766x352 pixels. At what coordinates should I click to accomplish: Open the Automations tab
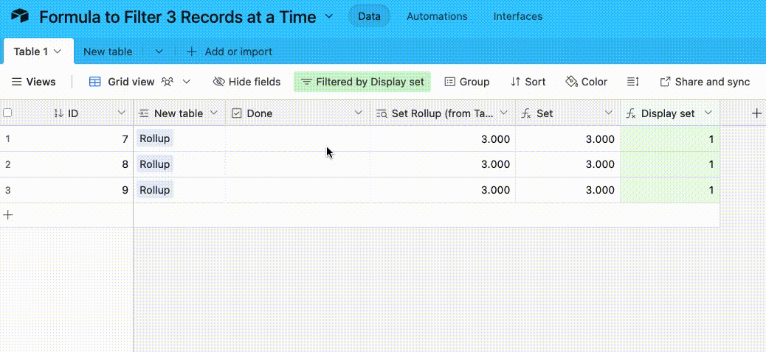(x=437, y=16)
